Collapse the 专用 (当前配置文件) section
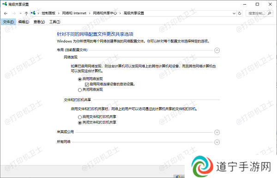The height and width of the screenshot is (178, 277). click(217, 50)
